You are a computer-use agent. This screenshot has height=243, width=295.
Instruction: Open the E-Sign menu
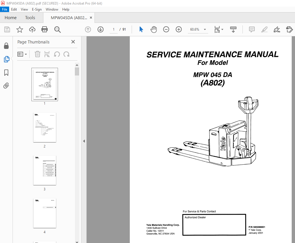coord(37,9)
